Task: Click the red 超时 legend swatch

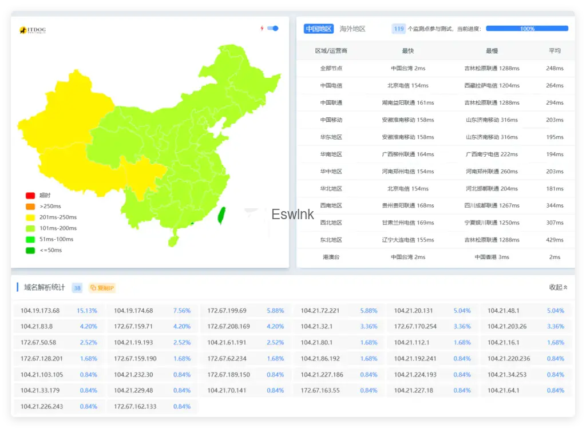Action: coord(30,196)
